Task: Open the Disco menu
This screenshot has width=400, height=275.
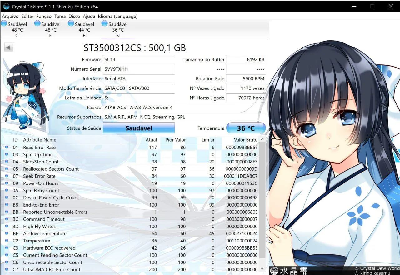Action: pos(74,16)
